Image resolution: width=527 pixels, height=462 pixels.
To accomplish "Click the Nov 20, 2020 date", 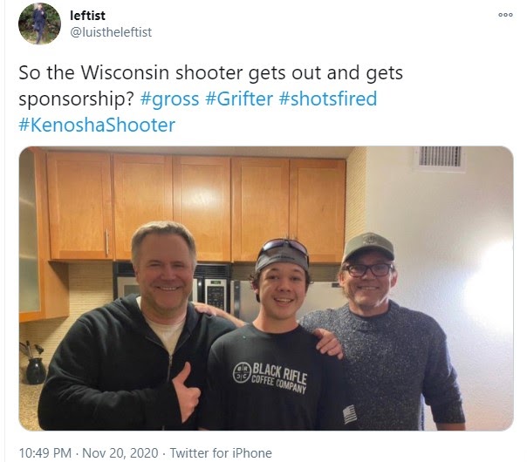I will click(120, 453).
